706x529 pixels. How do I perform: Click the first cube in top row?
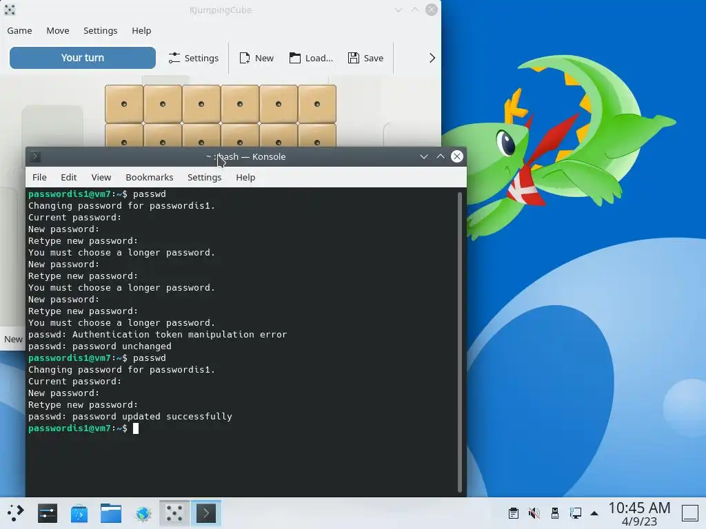[124, 104]
